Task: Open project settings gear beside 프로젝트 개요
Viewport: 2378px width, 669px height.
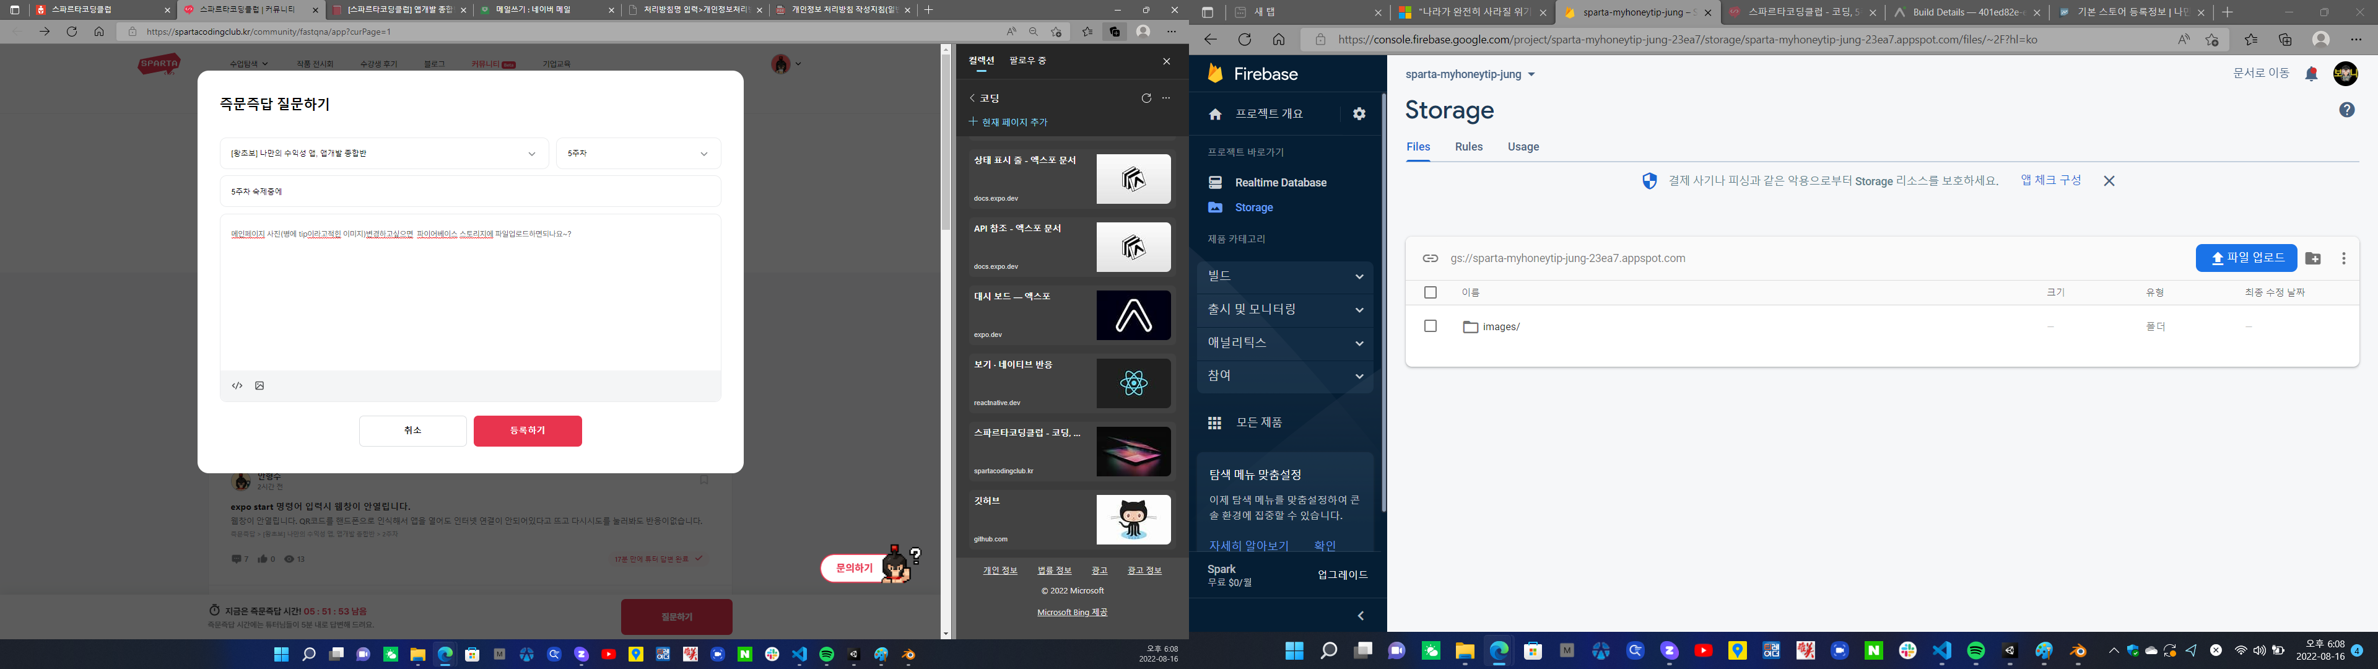Action: pos(1359,113)
